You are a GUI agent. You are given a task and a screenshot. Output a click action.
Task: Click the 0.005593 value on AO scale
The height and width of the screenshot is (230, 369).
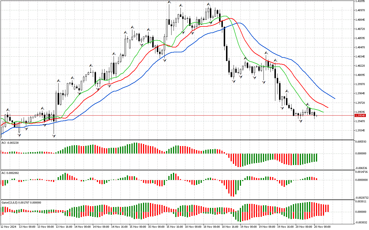tap(361, 142)
